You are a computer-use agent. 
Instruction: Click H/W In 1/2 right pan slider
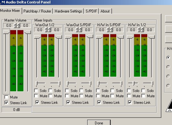[152, 84]
